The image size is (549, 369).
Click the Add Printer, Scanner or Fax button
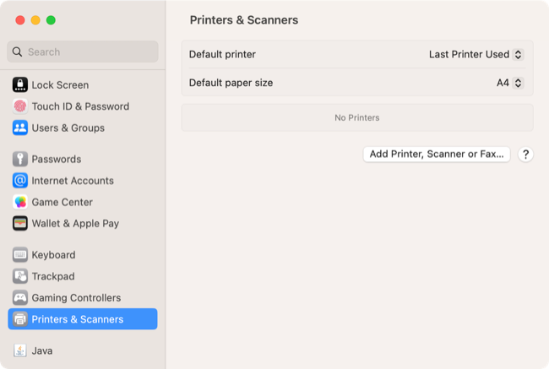(437, 154)
